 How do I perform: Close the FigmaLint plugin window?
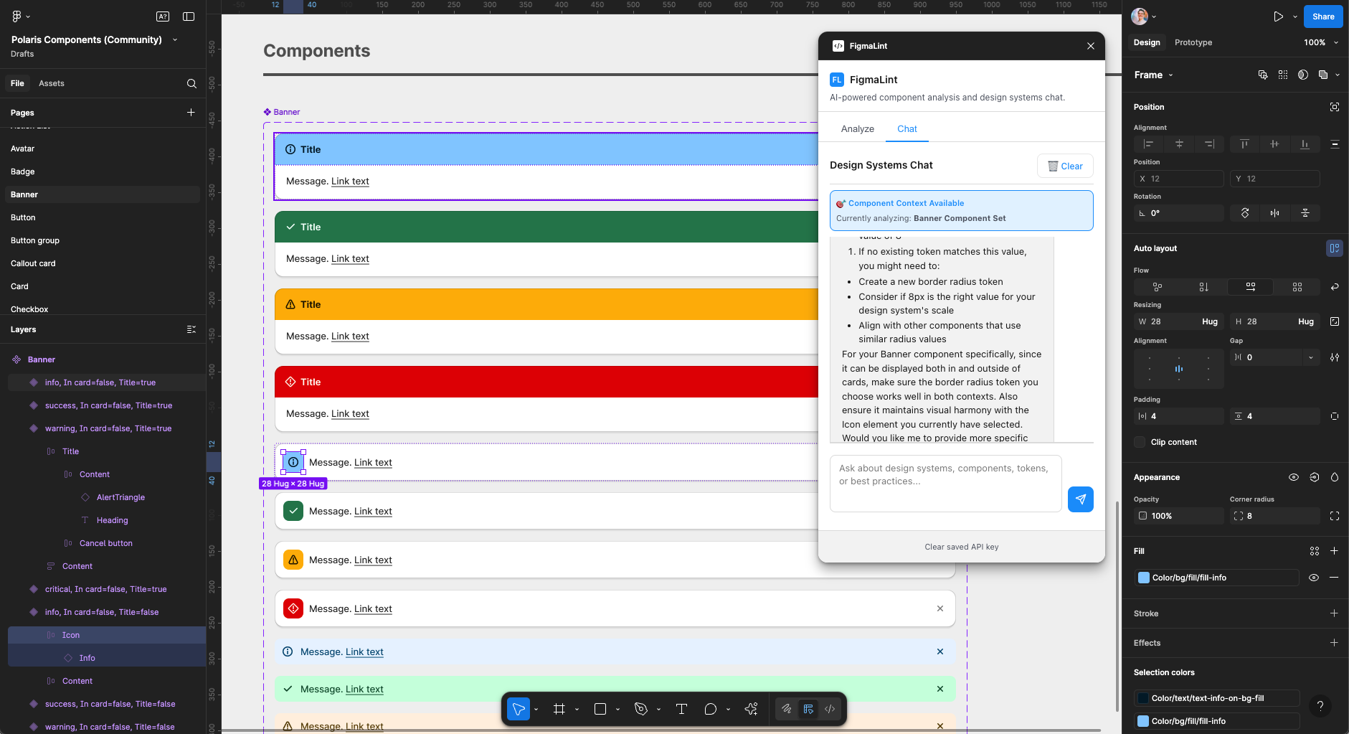1090,46
